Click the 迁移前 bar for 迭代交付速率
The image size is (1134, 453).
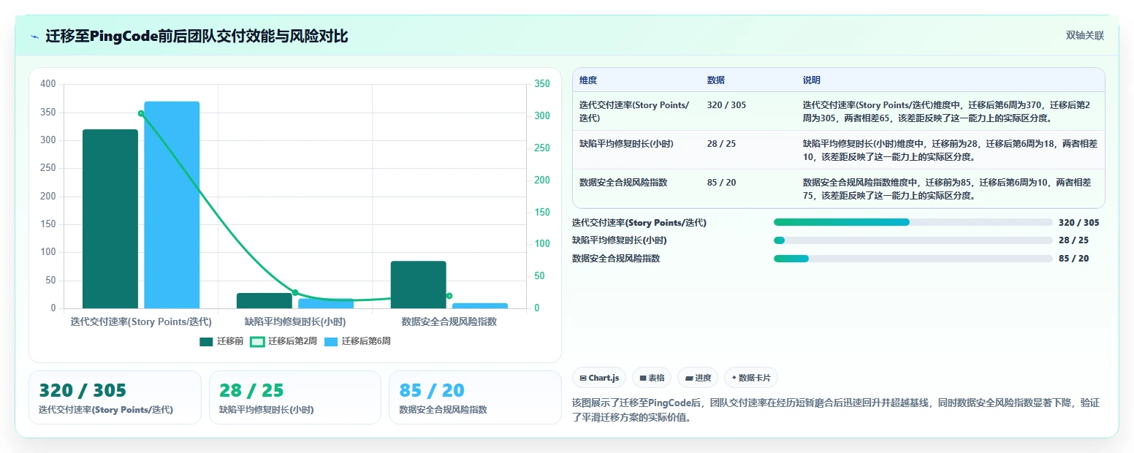click(x=110, y=218)
